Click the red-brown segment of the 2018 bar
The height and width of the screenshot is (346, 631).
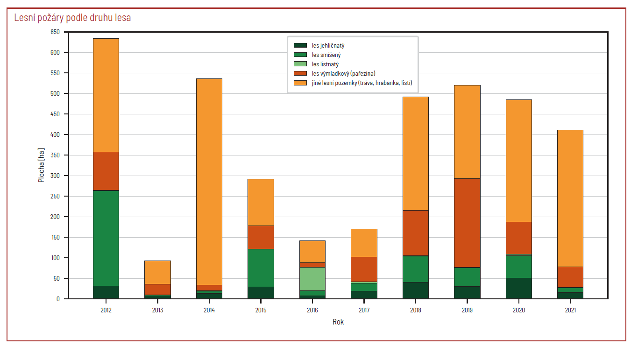tap(416, 233)
